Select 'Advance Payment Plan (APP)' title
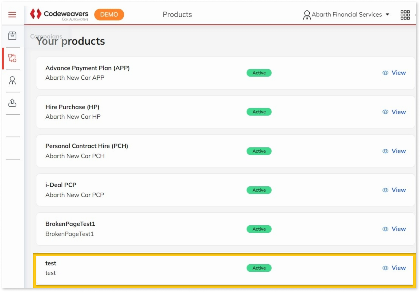Screen dimensions: 420x292 click(88, 68)
